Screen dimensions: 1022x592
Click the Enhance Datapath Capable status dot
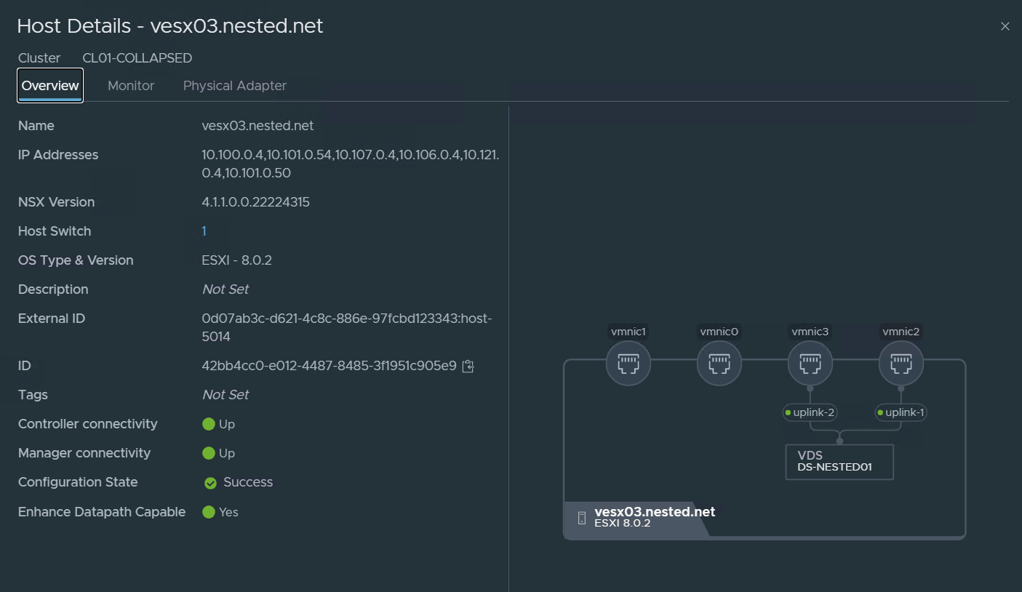pyautogui.click(x=209, y=512)
